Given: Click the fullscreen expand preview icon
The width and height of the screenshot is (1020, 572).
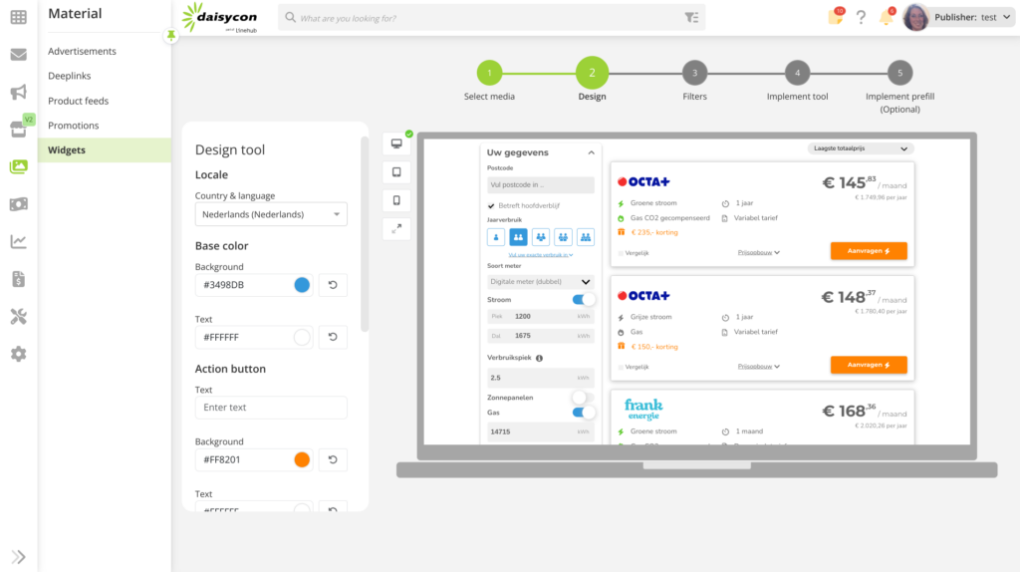Looking at the screenshot, I should [396, 229].
